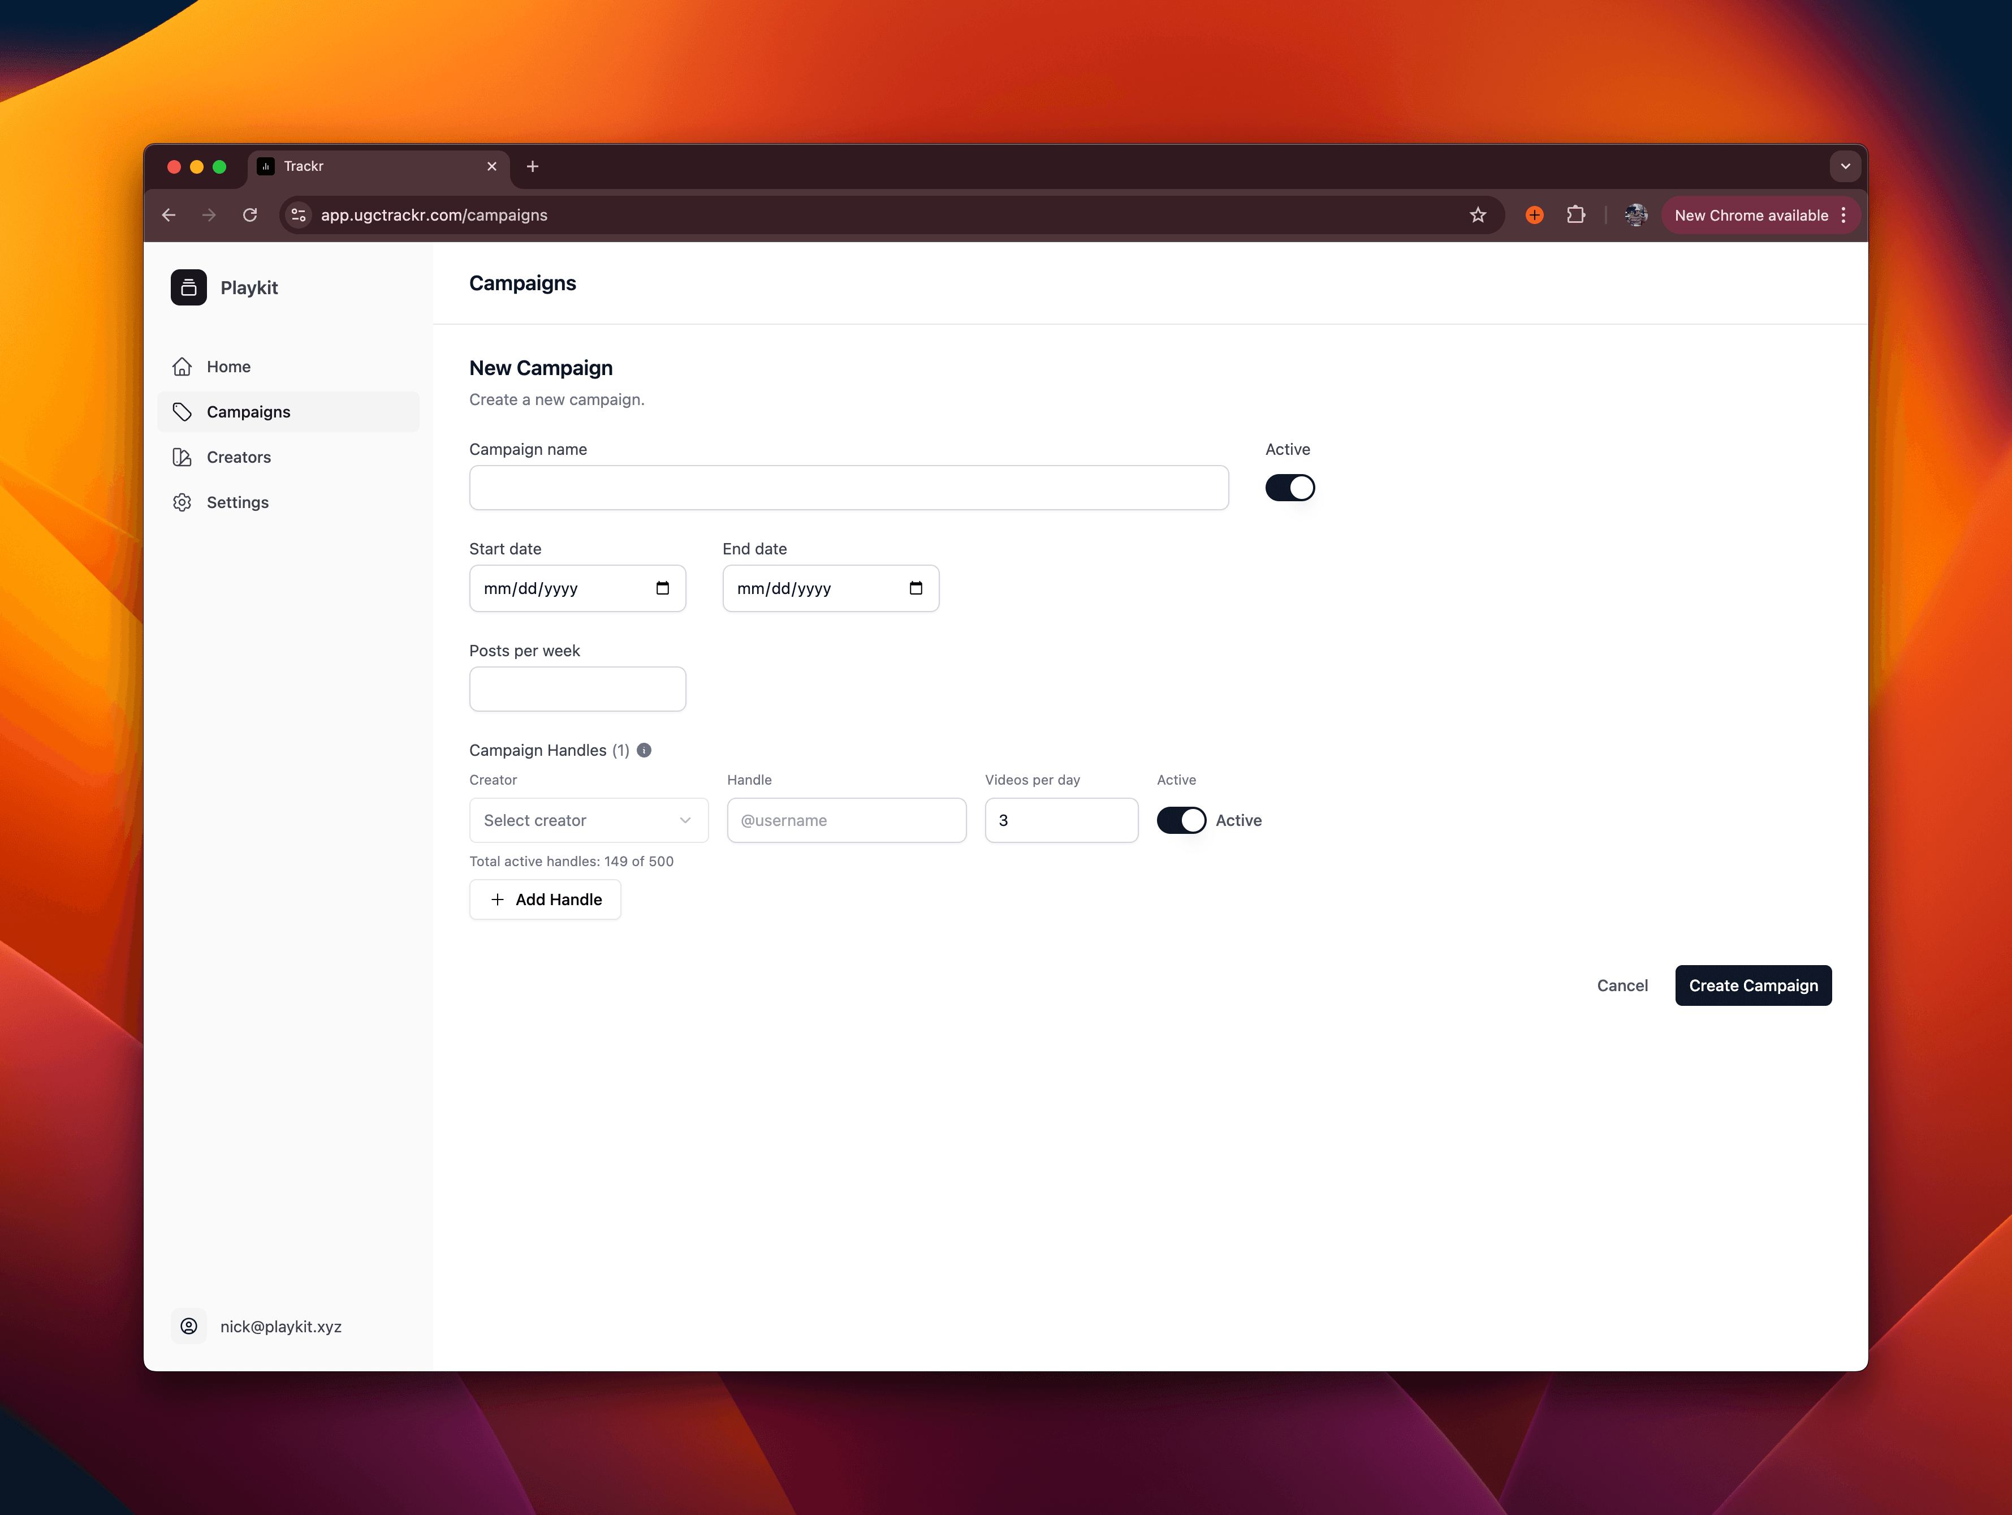Reload the campaigns page
Image resolution: width=2012 pixels, height=1515 pixels.
[x=250, y=216]
